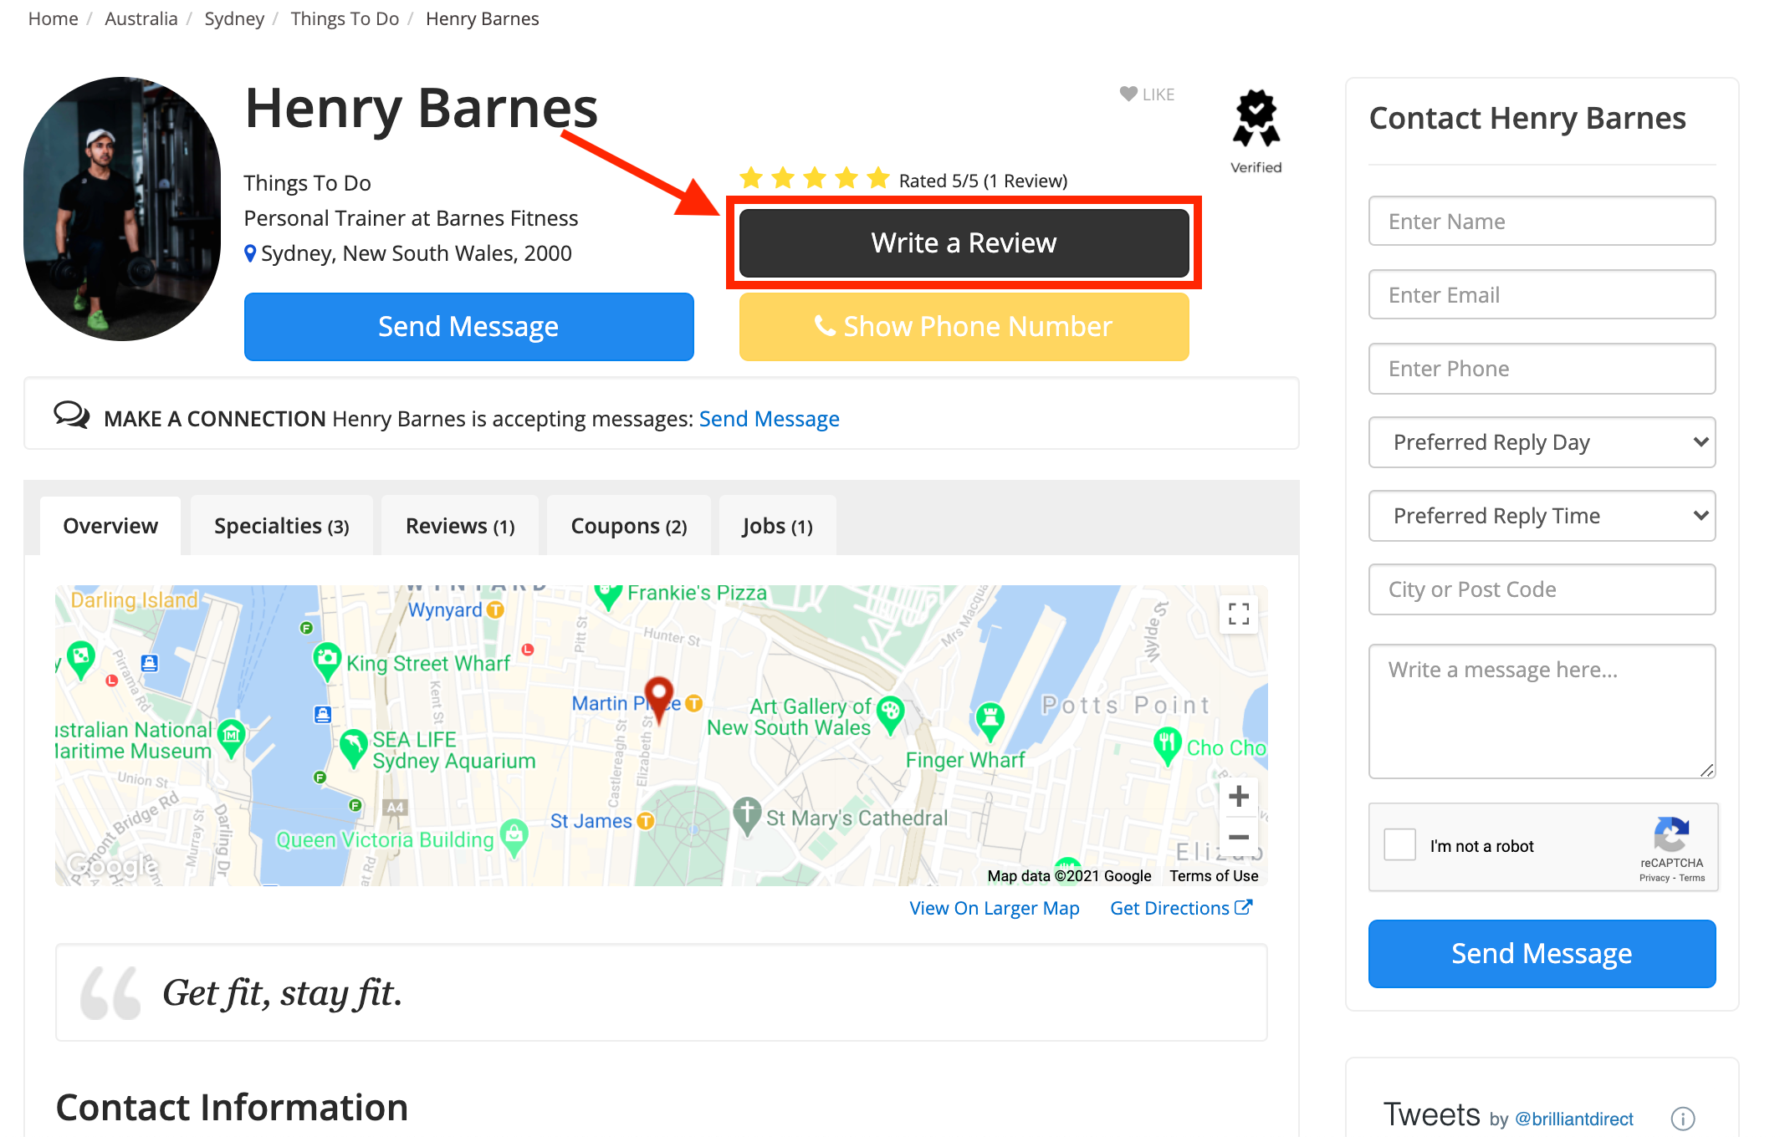This screenshot has width=1785, height=1137.
Task: Click the heart LIKE icon
Action: (1128, 94)
